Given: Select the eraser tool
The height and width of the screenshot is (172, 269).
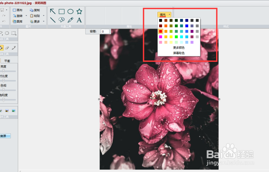Looking at the screenshot, I should (x=7, y=48).
